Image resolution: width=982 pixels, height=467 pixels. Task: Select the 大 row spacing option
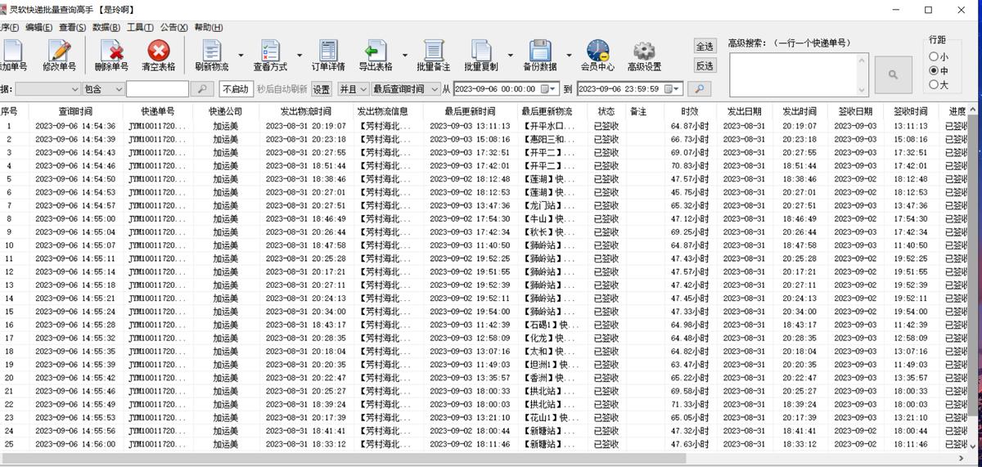(x=934, y=84)
